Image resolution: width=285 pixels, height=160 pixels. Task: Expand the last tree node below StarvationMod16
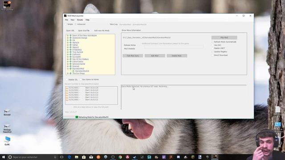pos(68,73)
